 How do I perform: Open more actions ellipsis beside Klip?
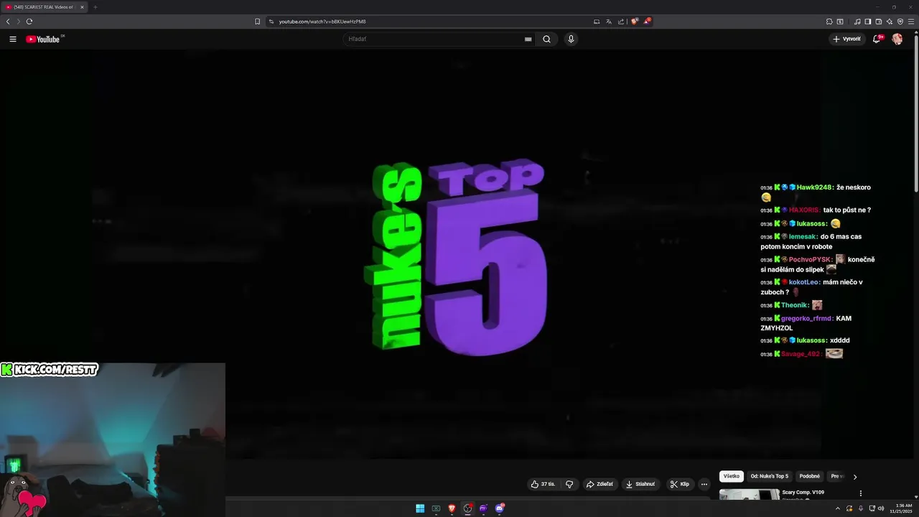(704, 484)
